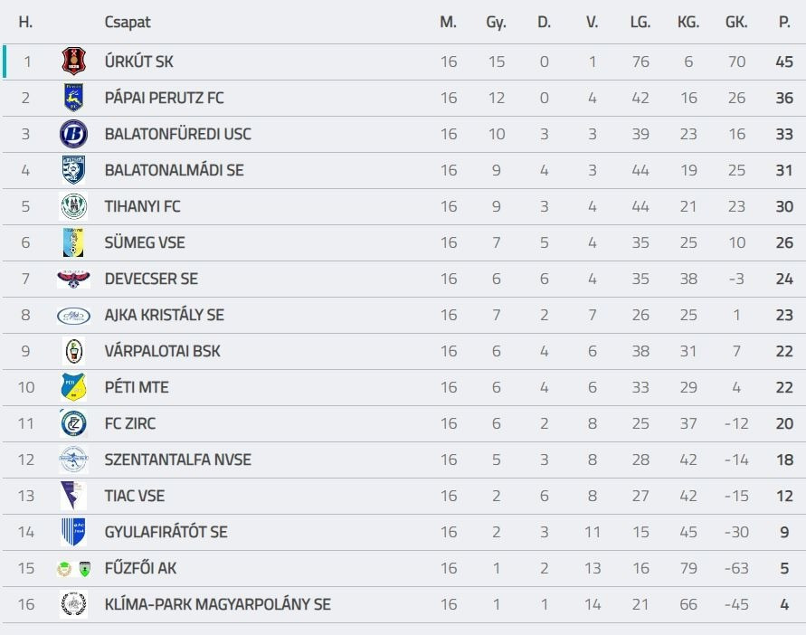Screen dimensions: 806x635
Task: Open the Sümeg VSE team page
Action: tap(145, 242)
